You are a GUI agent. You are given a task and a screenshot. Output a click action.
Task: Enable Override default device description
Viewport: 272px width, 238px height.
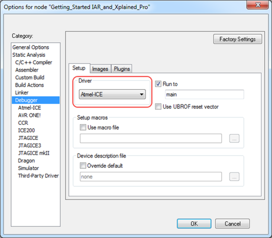83,165
